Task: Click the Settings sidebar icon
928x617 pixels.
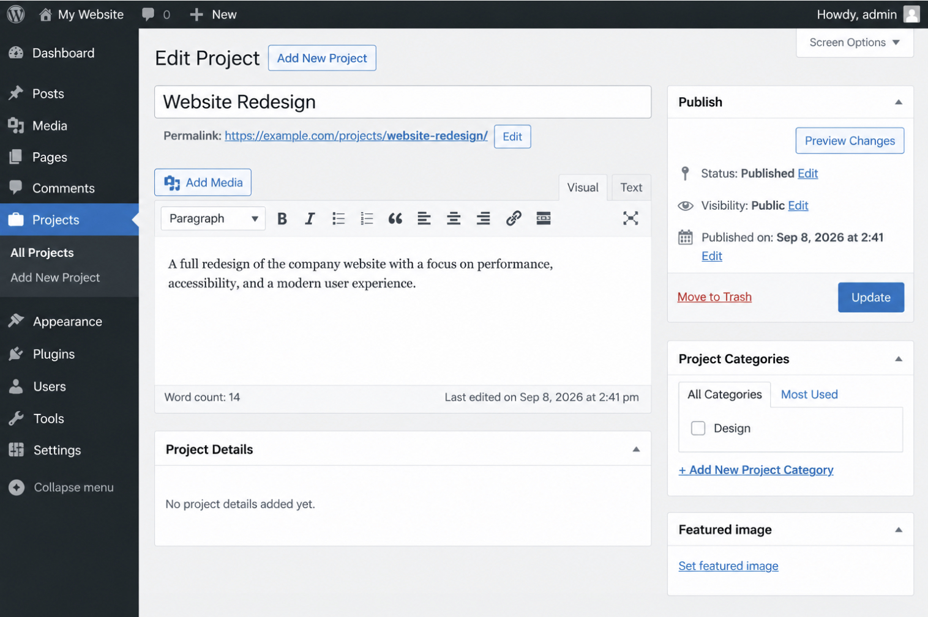Action: 16,450
